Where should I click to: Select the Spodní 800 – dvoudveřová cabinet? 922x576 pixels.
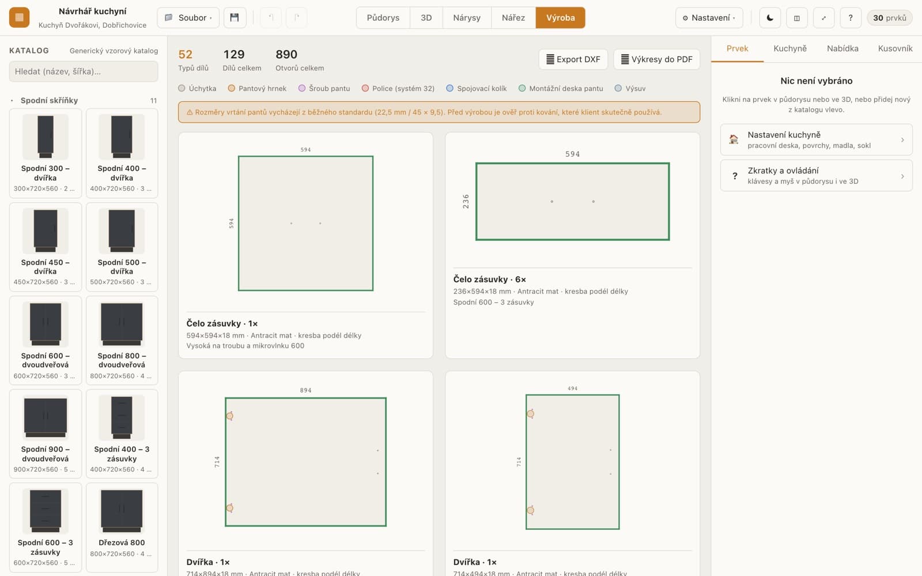(x=122, y=340)
